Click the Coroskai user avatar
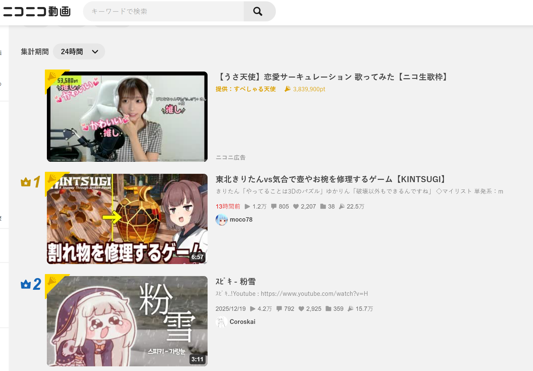The width and height of the screenshot is (533, 371). pos(222,322)
